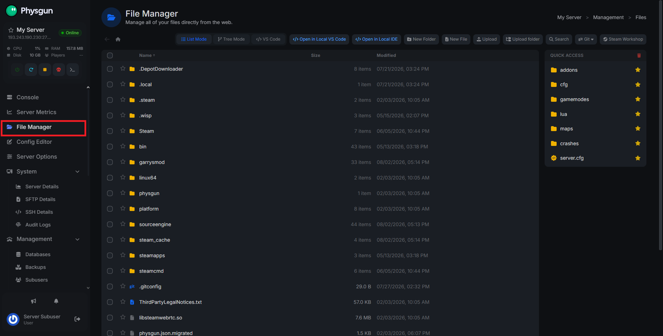Click Open in Local VS Code

pos(319,39)
